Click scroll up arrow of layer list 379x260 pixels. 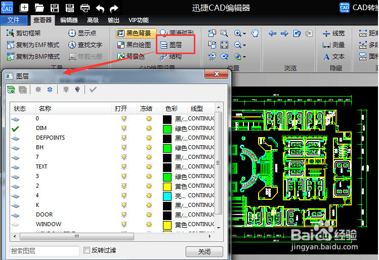click(219, 107)
